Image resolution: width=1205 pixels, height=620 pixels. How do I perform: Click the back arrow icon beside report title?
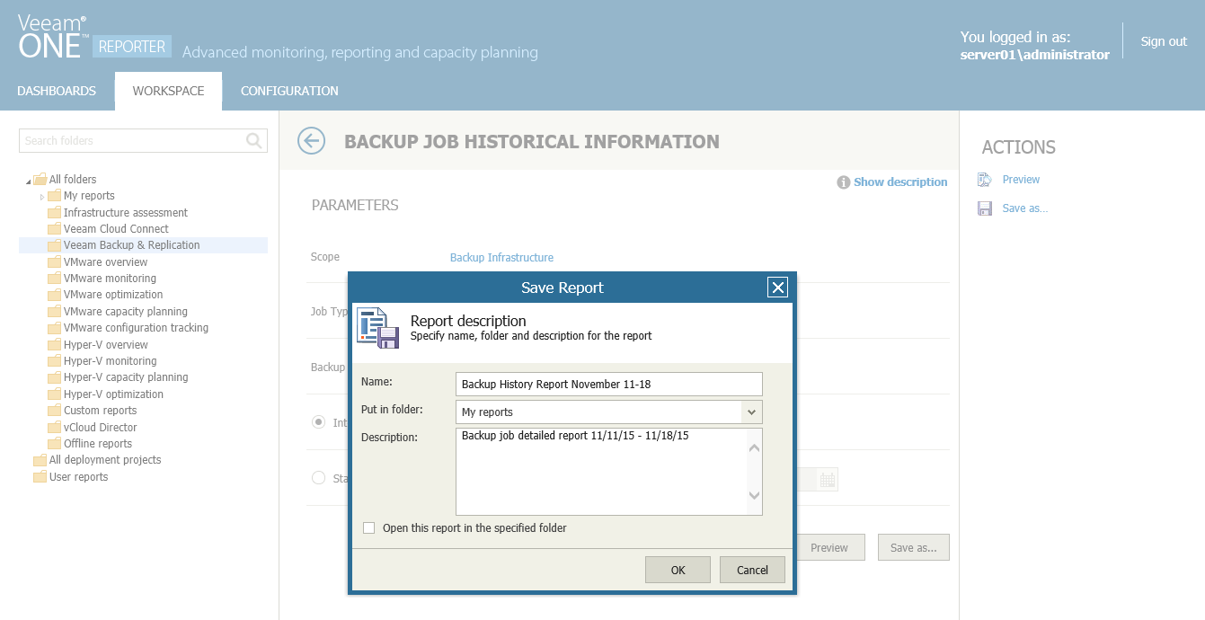(x=311, y=141)
